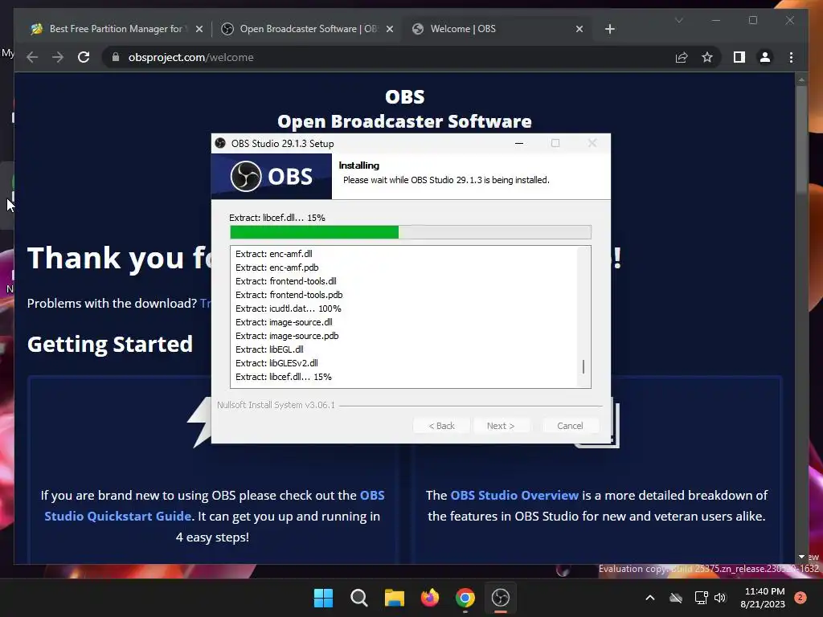The width and height of the screenshot is (823, 617).
Task: Reload the obsproject.com page
Action: click(x=84, y=57)
